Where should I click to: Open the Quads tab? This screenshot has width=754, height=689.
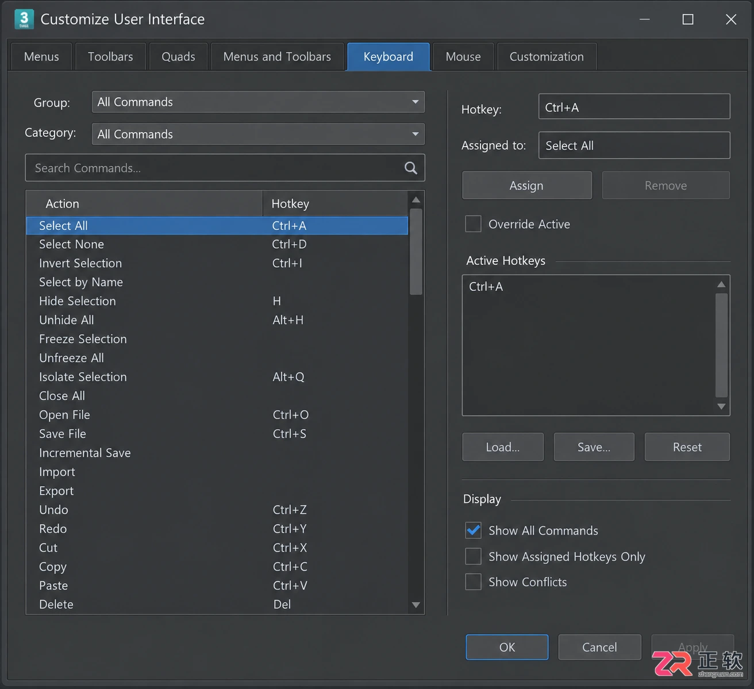pyautogui.click(x=178, y=57)
